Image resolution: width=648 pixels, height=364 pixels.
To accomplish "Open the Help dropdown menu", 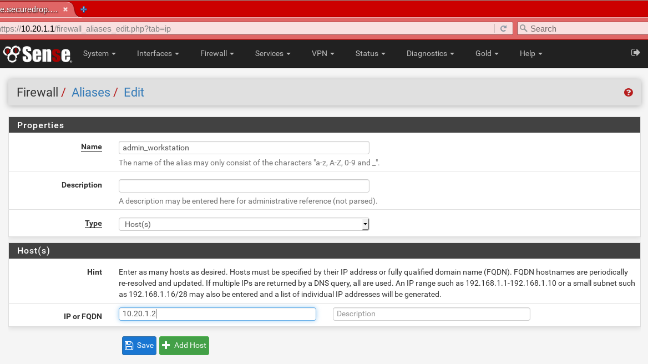I will pos(530,53).
